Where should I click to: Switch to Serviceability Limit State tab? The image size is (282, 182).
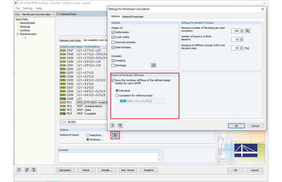pos(95,40)
